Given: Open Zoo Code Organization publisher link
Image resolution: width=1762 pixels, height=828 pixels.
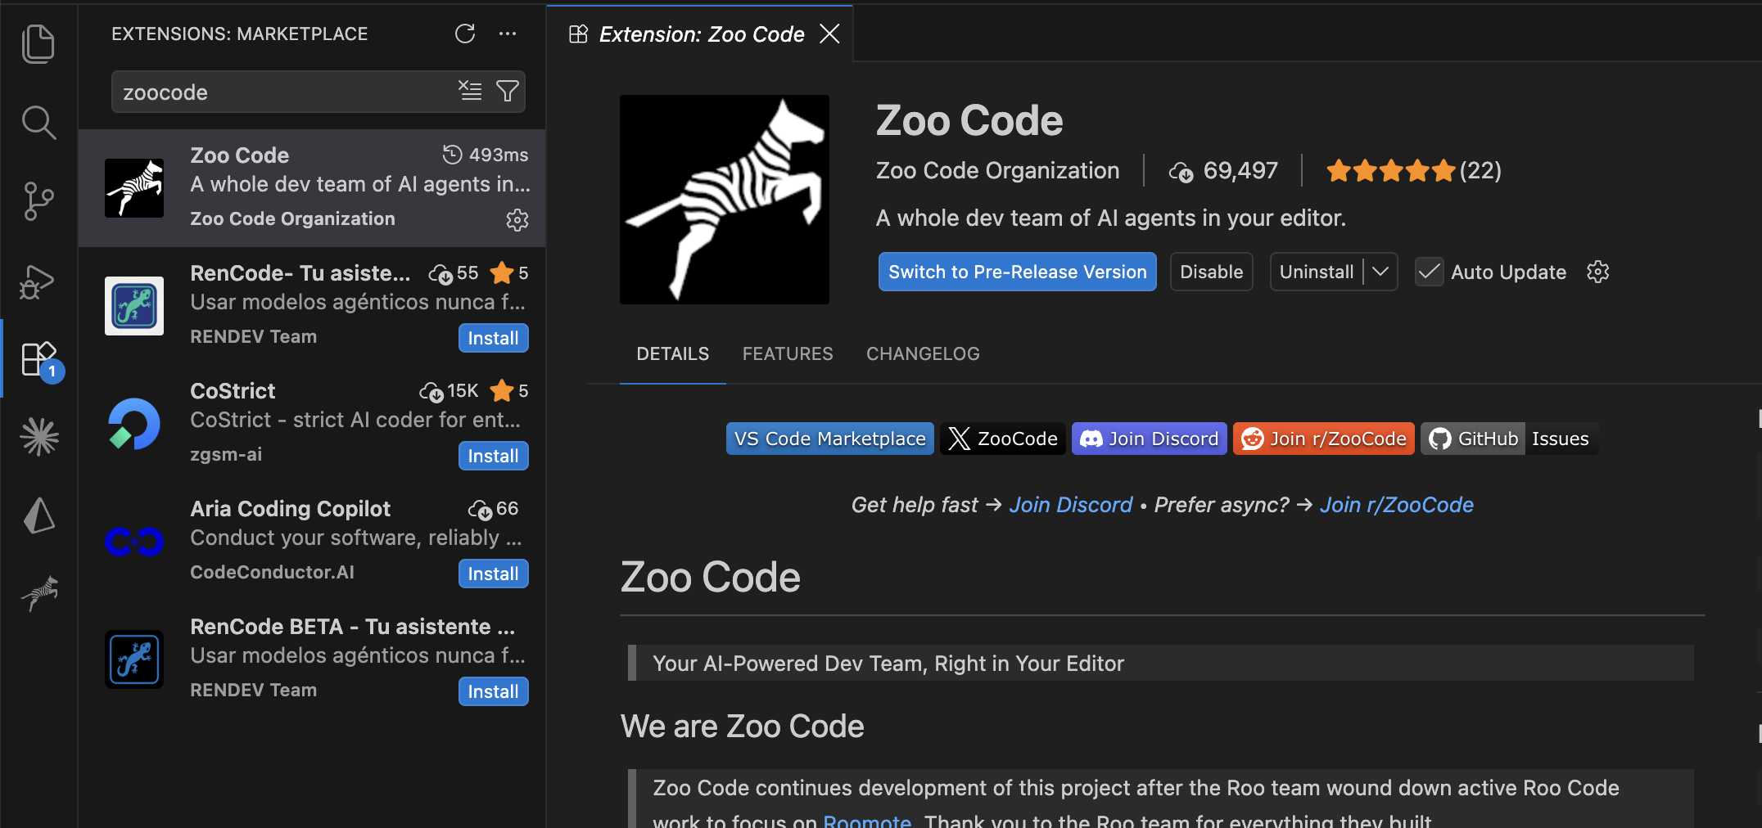Looking at the screenshot, I should coord(997,170).
